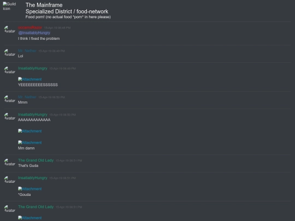
Task: Click The Grand Old Lady name above 'That's Guda'
Action: (x=36, y=160)
